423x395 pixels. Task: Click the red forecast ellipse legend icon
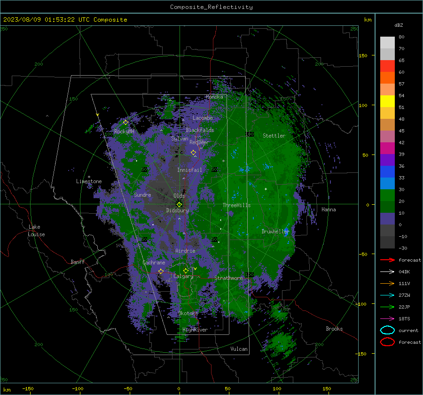pyautogui.click(x=387, y=342)
